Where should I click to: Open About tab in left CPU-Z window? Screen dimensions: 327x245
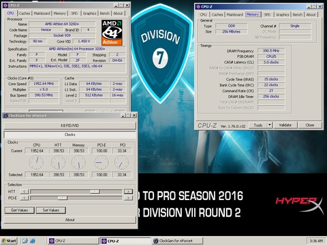pos(118,14)
